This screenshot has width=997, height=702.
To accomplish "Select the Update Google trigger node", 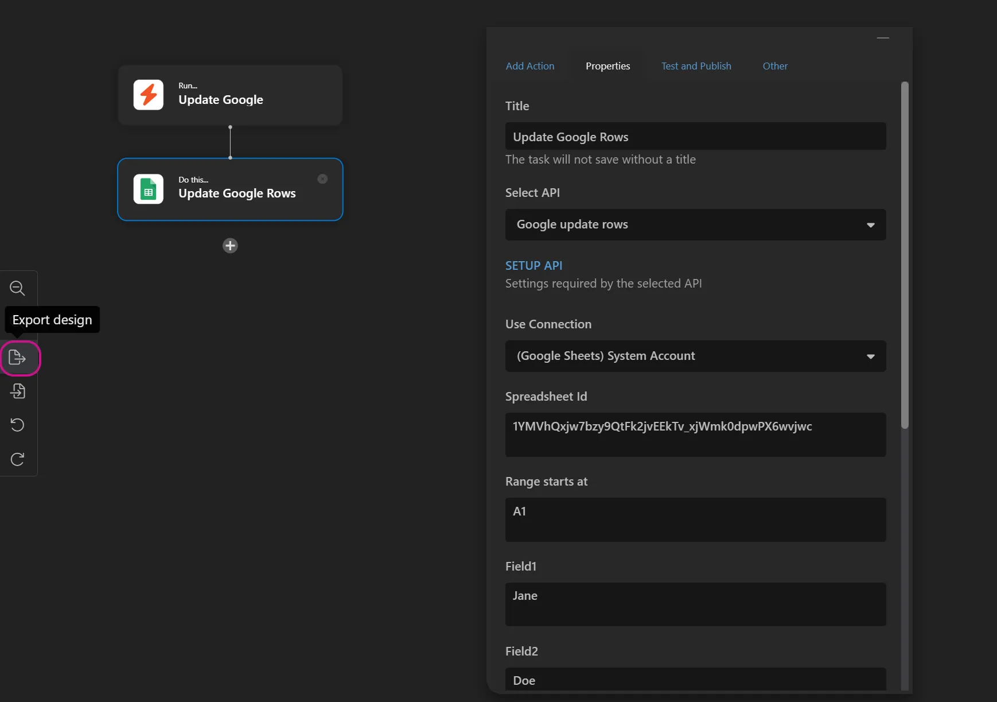I will point(230,95).
